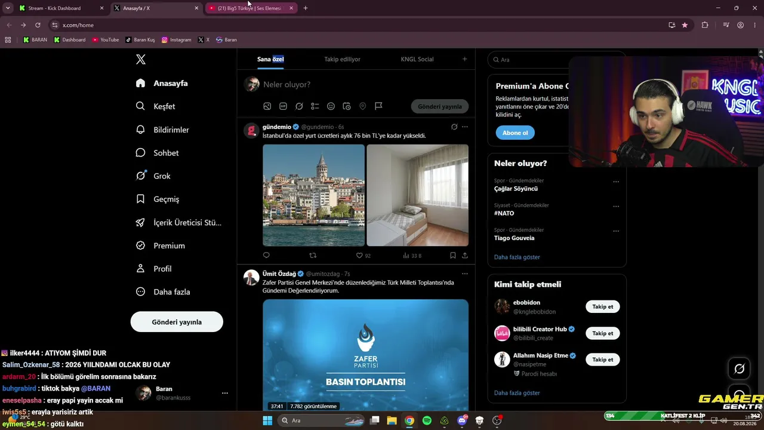Click the Grok icon in the composer toolbar
The height and width of the screenshot is (430, 764).
pos(299,106)
